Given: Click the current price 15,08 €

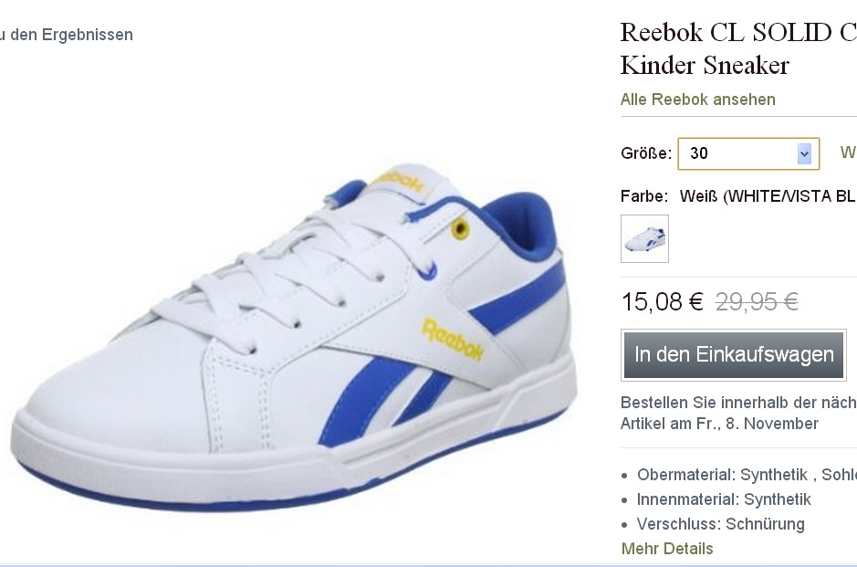Looking at the screenshot, I should point(663,302).
